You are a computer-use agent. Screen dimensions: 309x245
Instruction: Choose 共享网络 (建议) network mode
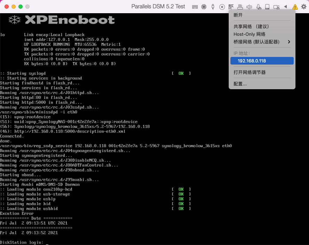click(x=262, y=27)
